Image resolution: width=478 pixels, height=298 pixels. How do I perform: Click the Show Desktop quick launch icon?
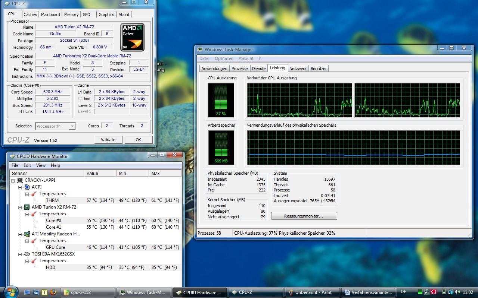[27, 292]
